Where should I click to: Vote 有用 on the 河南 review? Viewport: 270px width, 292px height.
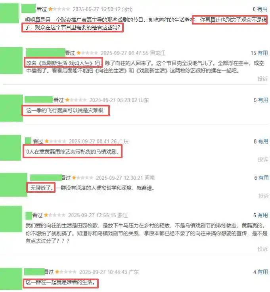[264, 178]
